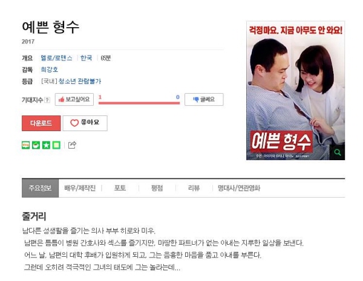The width and height of the screenshot is (363, 281).
Task: Open the share arrow icon
Action: click(72, 145)
